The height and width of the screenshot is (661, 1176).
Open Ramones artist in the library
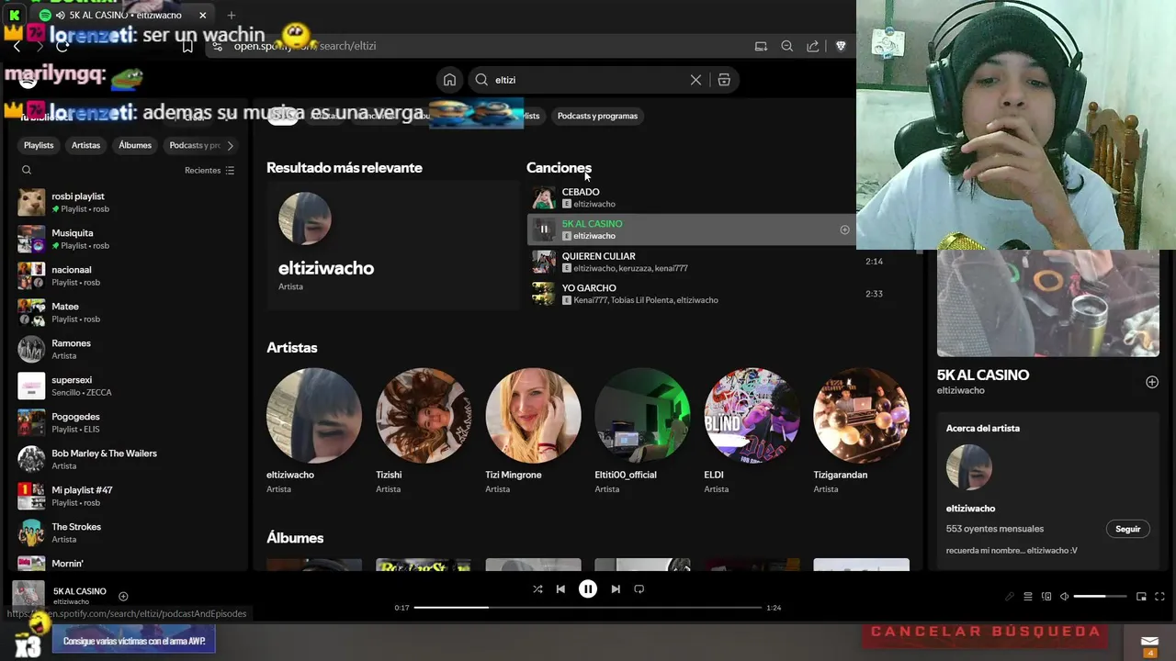pyautogui.click(x=126, y=349)
